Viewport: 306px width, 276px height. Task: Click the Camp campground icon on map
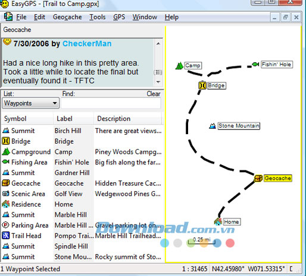(179, 66)
